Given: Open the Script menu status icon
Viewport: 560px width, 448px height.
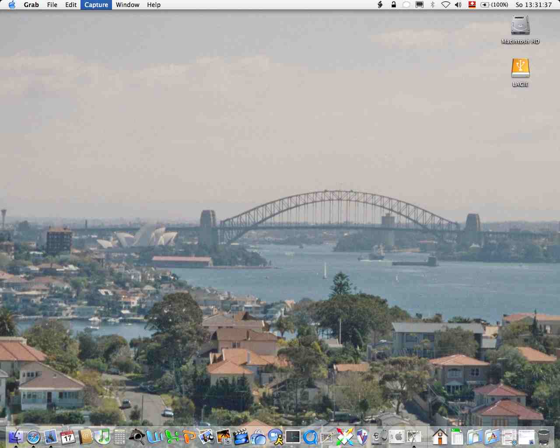Looking at the screenshot, I should [x=380, y=5].
